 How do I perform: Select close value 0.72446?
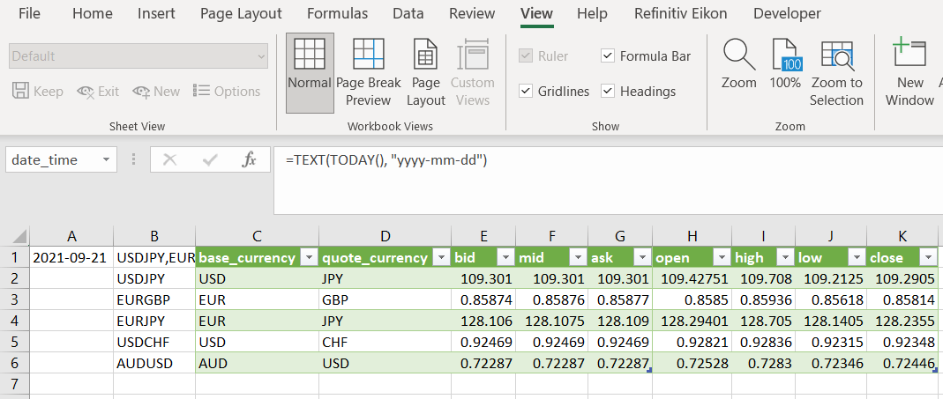(x=902, y=363)
